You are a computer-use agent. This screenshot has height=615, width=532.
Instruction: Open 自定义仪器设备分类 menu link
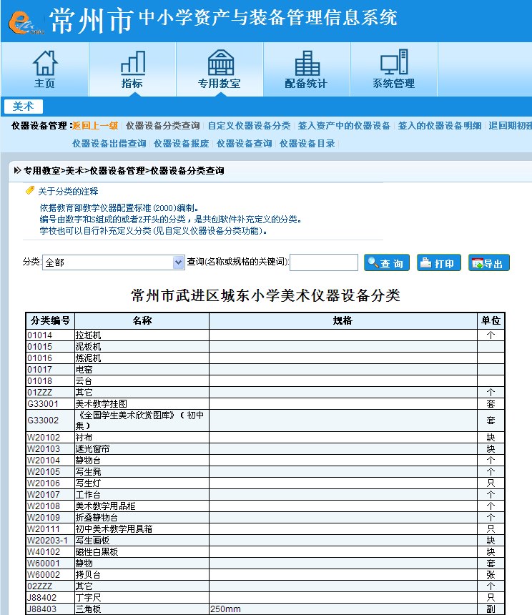[249, 126]
